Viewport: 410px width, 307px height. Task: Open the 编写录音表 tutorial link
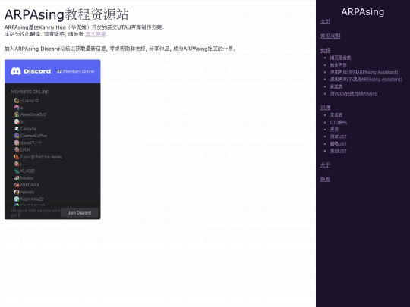(340, 58)
